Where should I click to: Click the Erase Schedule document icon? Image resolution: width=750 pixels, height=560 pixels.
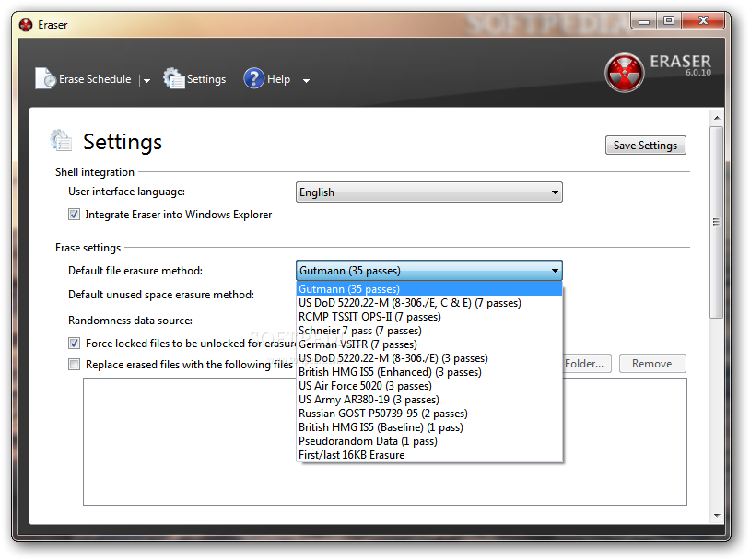point(45,78)
